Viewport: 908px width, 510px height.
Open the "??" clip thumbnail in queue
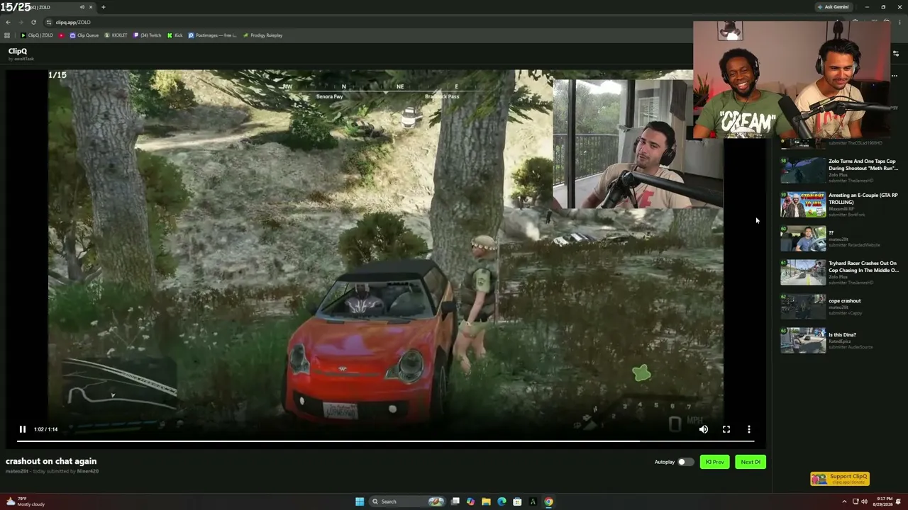pos(803,239)
